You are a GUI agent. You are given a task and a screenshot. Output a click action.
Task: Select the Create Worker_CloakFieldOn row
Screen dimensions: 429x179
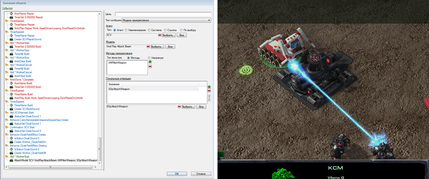(30, 142)
